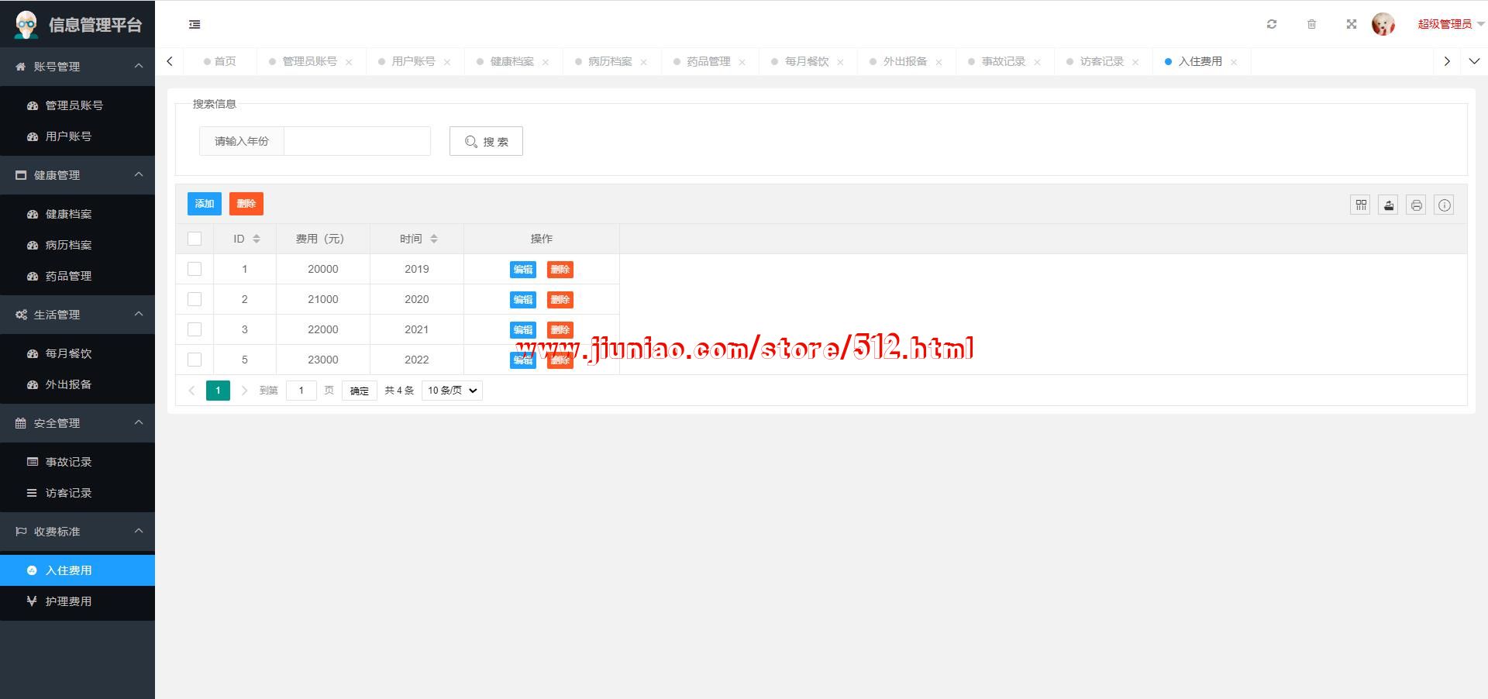
Task: Close the 每月餐饮 tab
Action: pos(840,62)
